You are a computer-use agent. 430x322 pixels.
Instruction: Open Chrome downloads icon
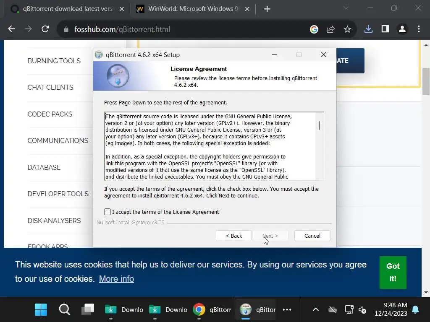point(368,29)
